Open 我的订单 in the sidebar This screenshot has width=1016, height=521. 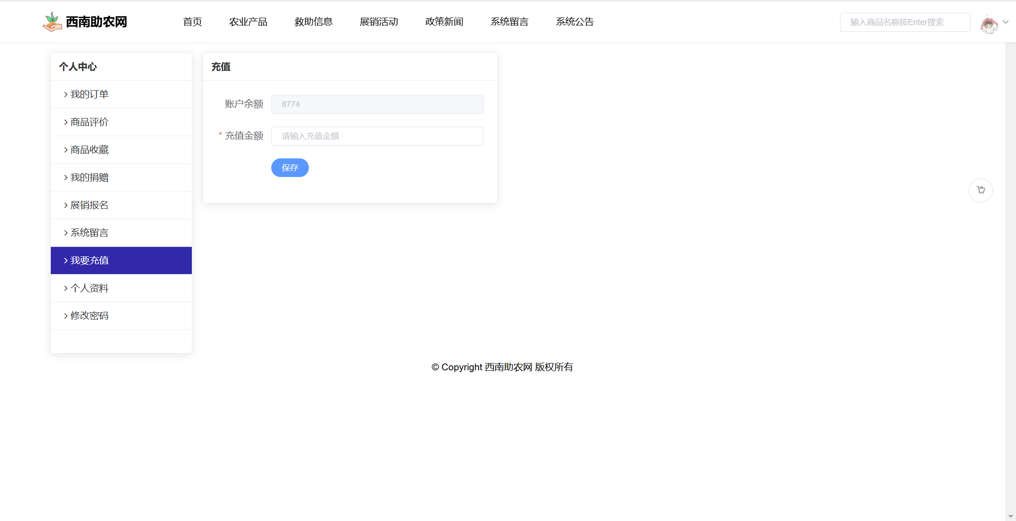pyautogui.click(x=89, y=94)
